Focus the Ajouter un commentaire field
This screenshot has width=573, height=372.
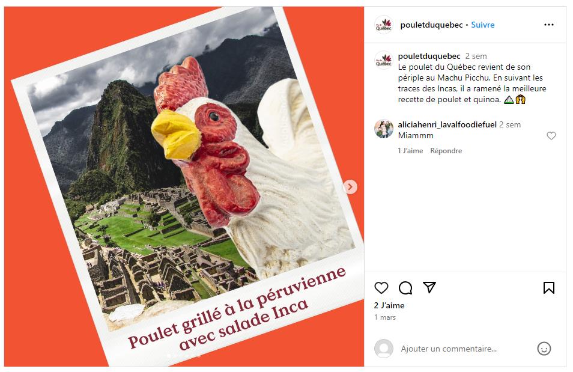click(x=449, y=349)
